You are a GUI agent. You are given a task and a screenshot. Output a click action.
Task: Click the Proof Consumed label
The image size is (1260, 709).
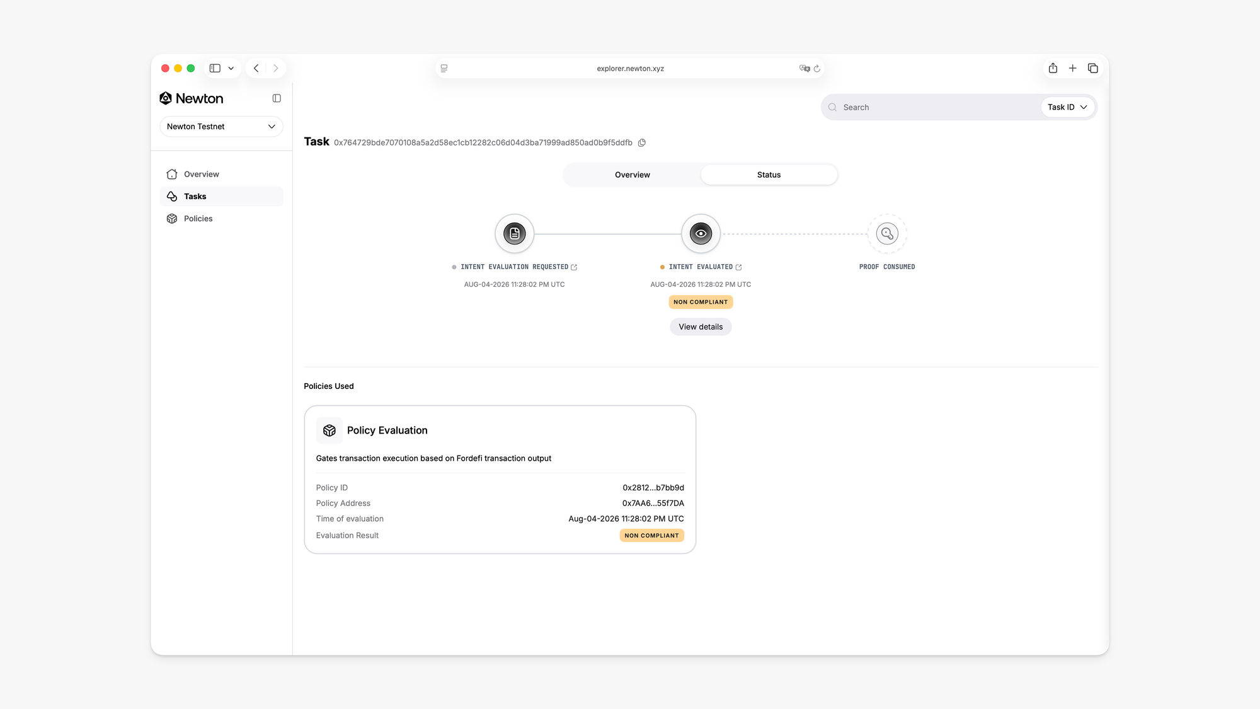pos(887,267)
